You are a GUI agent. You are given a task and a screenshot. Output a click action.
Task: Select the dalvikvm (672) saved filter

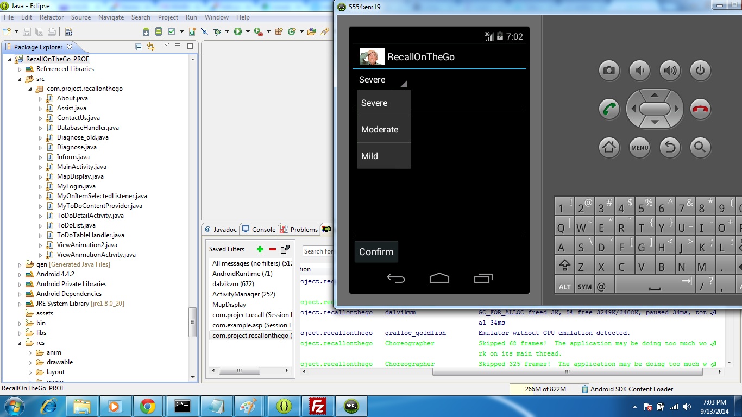(233, 284)
